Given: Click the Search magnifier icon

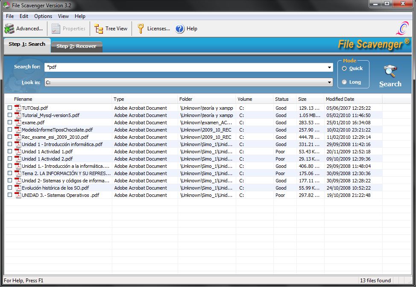Looking at the screenshot, I should (390, 71).
